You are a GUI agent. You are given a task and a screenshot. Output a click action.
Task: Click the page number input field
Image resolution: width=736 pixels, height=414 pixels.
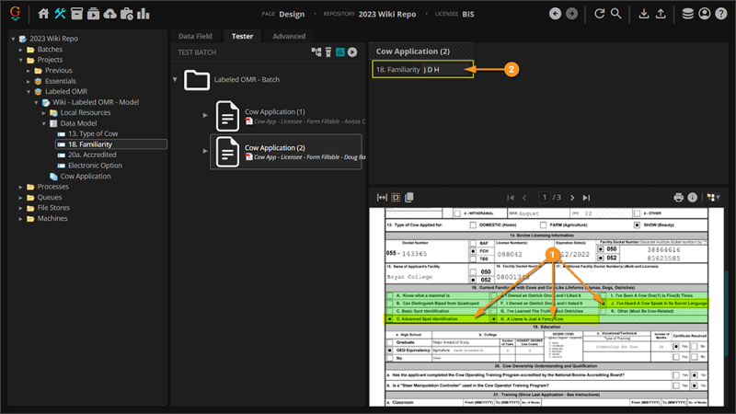(x=545, y=198)
